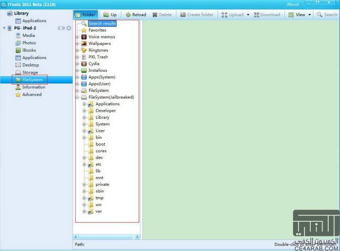
Task: Select Search results in folder tree
Action: click(x=102, y=24)
